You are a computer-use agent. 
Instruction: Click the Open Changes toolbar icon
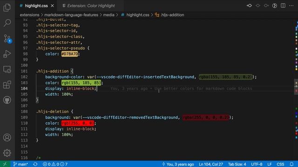249,6
